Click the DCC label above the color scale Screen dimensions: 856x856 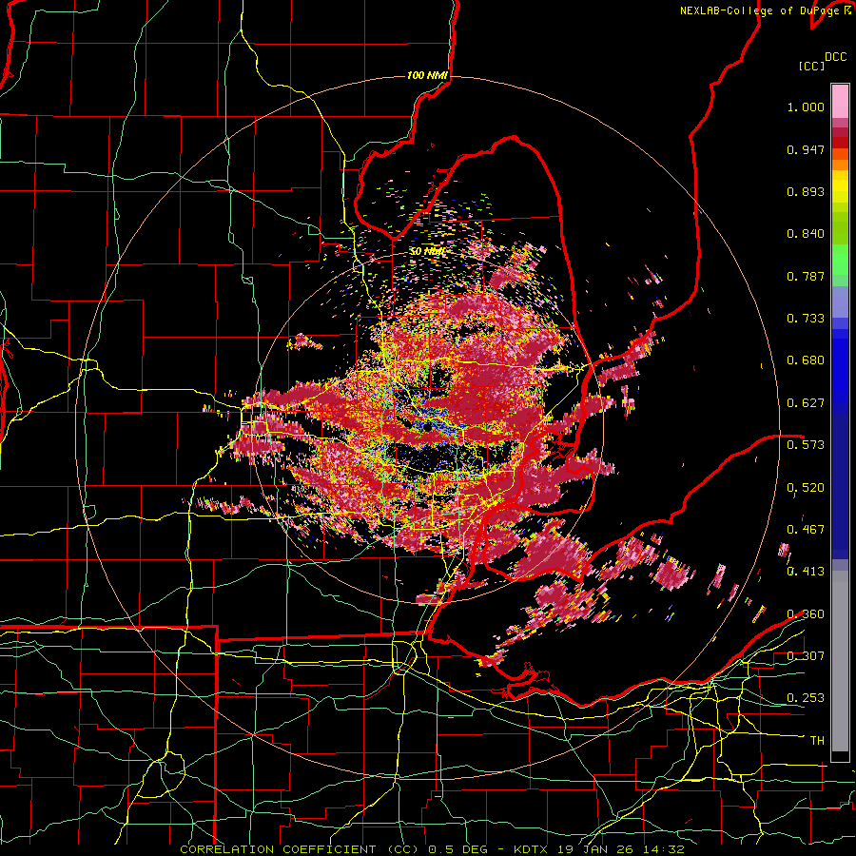835,57
